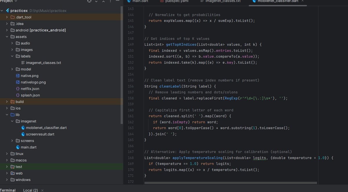The height and width of the screenshot is (192, 348).
Task: Click the cleanLabel function name
Action: point(171,86)
